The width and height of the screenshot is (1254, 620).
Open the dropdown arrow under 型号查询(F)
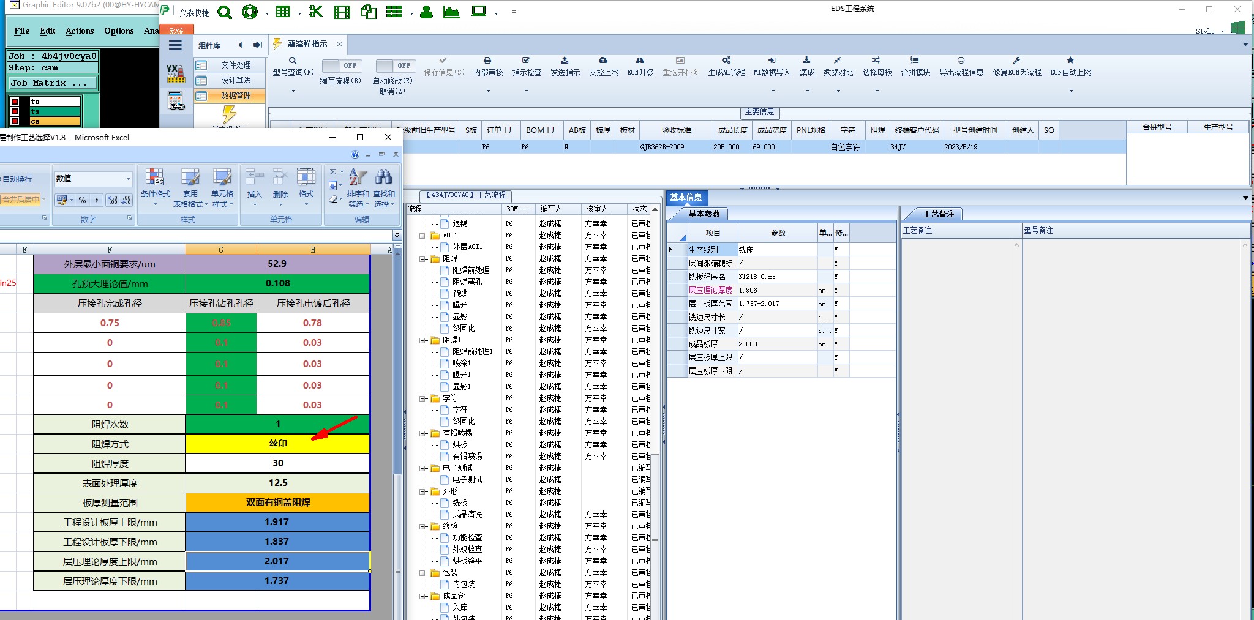click(293, 91)
